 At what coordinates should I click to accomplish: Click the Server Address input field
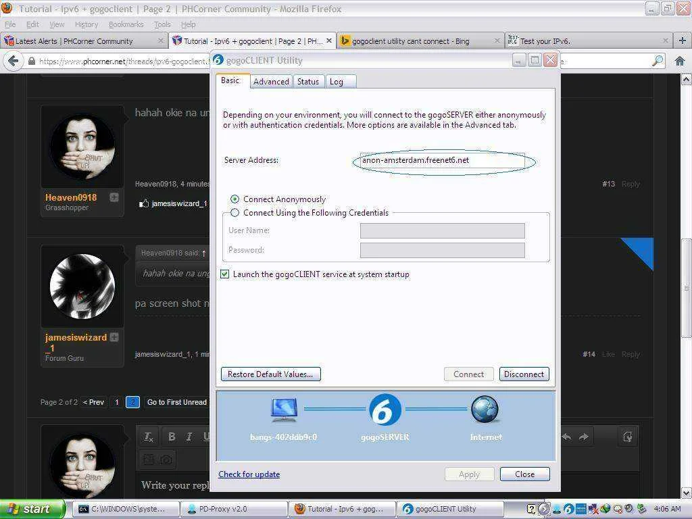[442, 160]
